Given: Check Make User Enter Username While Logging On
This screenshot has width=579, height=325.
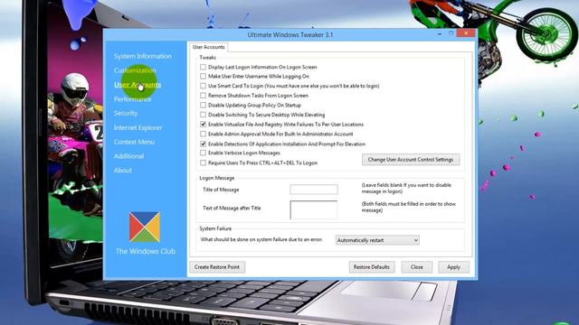Looking at the screenshot, I should pyautogui.click(x=203, y=76).
